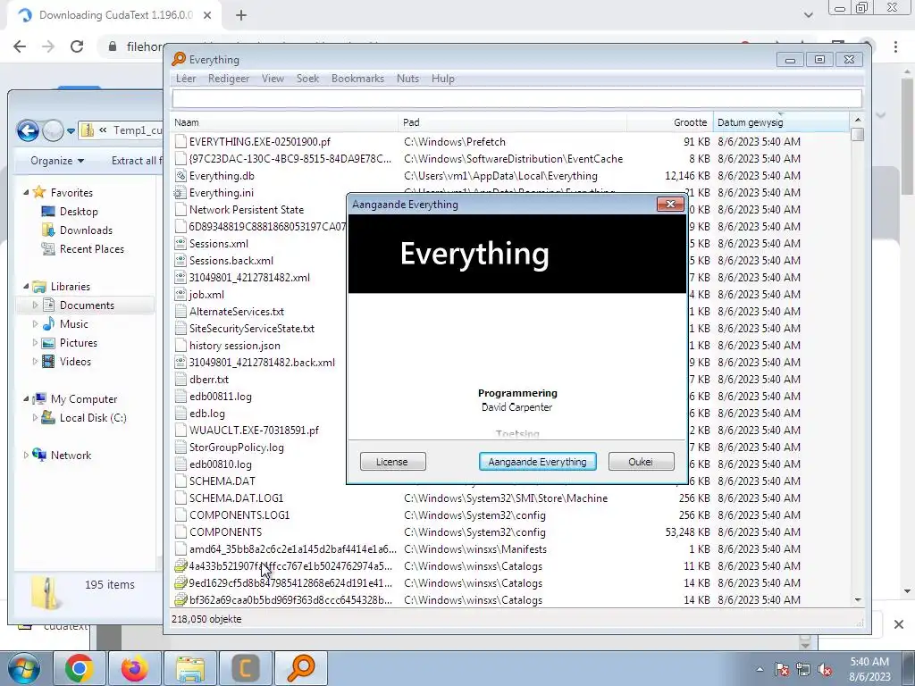This screenshot has height=686, width=915.
Task: Focus the Everything search input field
Action: pyautogui.click(x=516, y=98)
